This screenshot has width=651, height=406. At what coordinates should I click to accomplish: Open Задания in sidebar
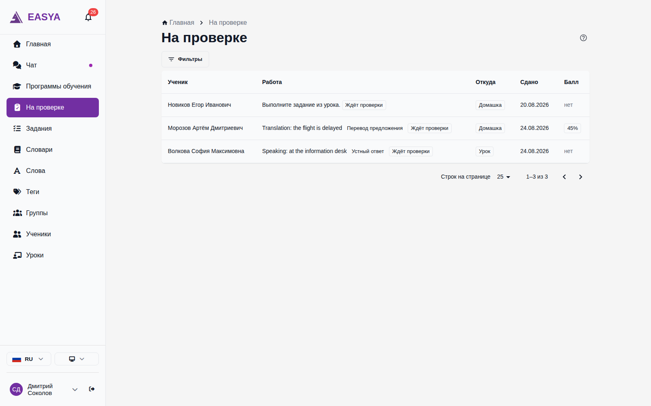pyautogui.click(x=52, y=129)
